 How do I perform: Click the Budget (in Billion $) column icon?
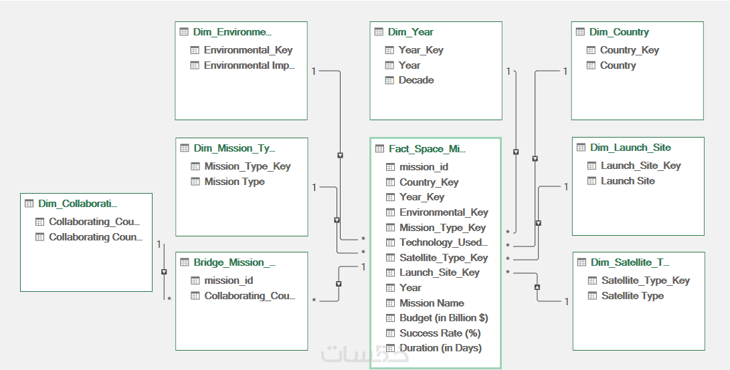coord(391,318)
